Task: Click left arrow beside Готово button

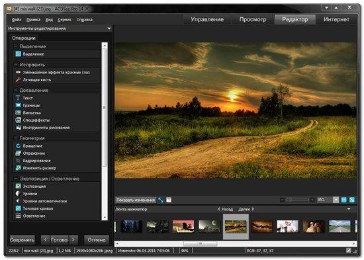Action: 45,239
